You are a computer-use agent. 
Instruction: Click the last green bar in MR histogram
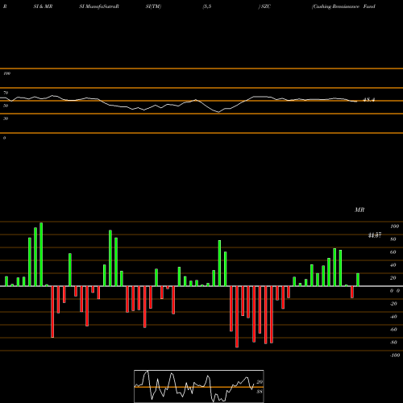pyautogui.click(x=358, y=280)
